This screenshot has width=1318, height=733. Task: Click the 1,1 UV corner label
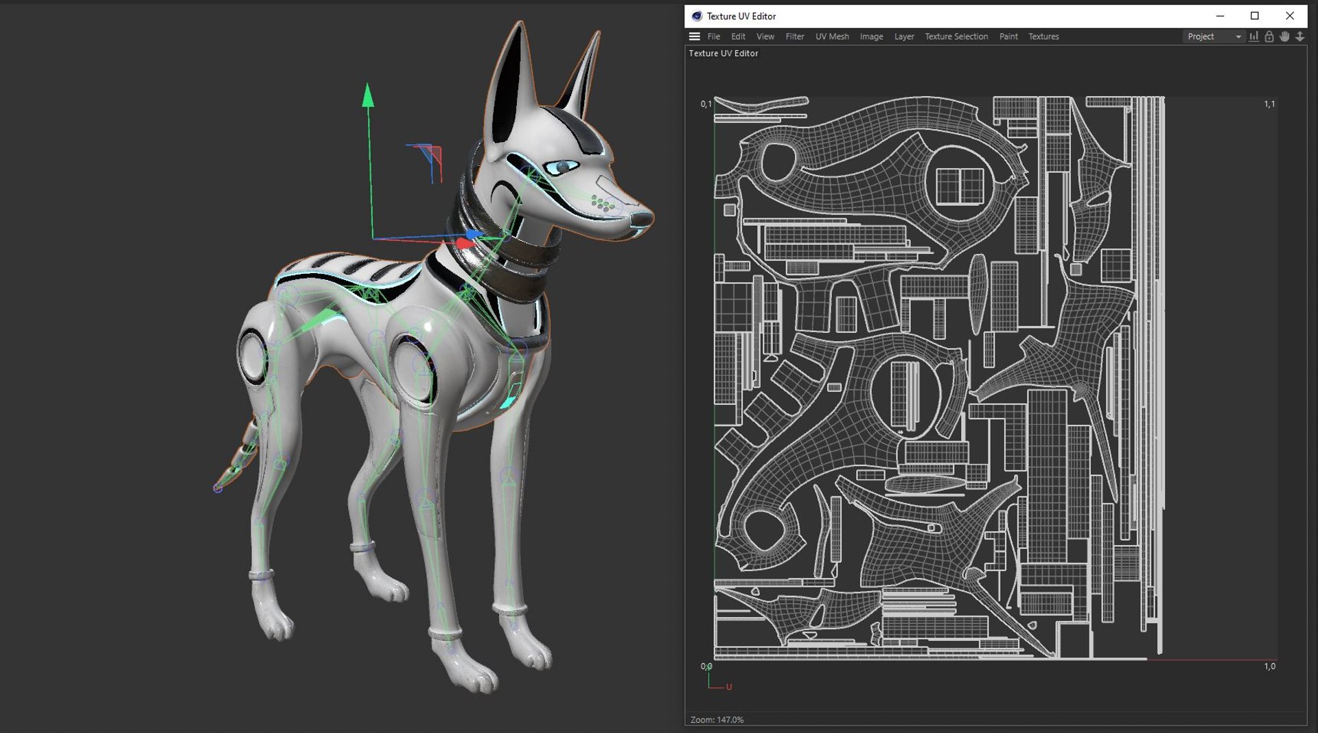coord(1269,104)
